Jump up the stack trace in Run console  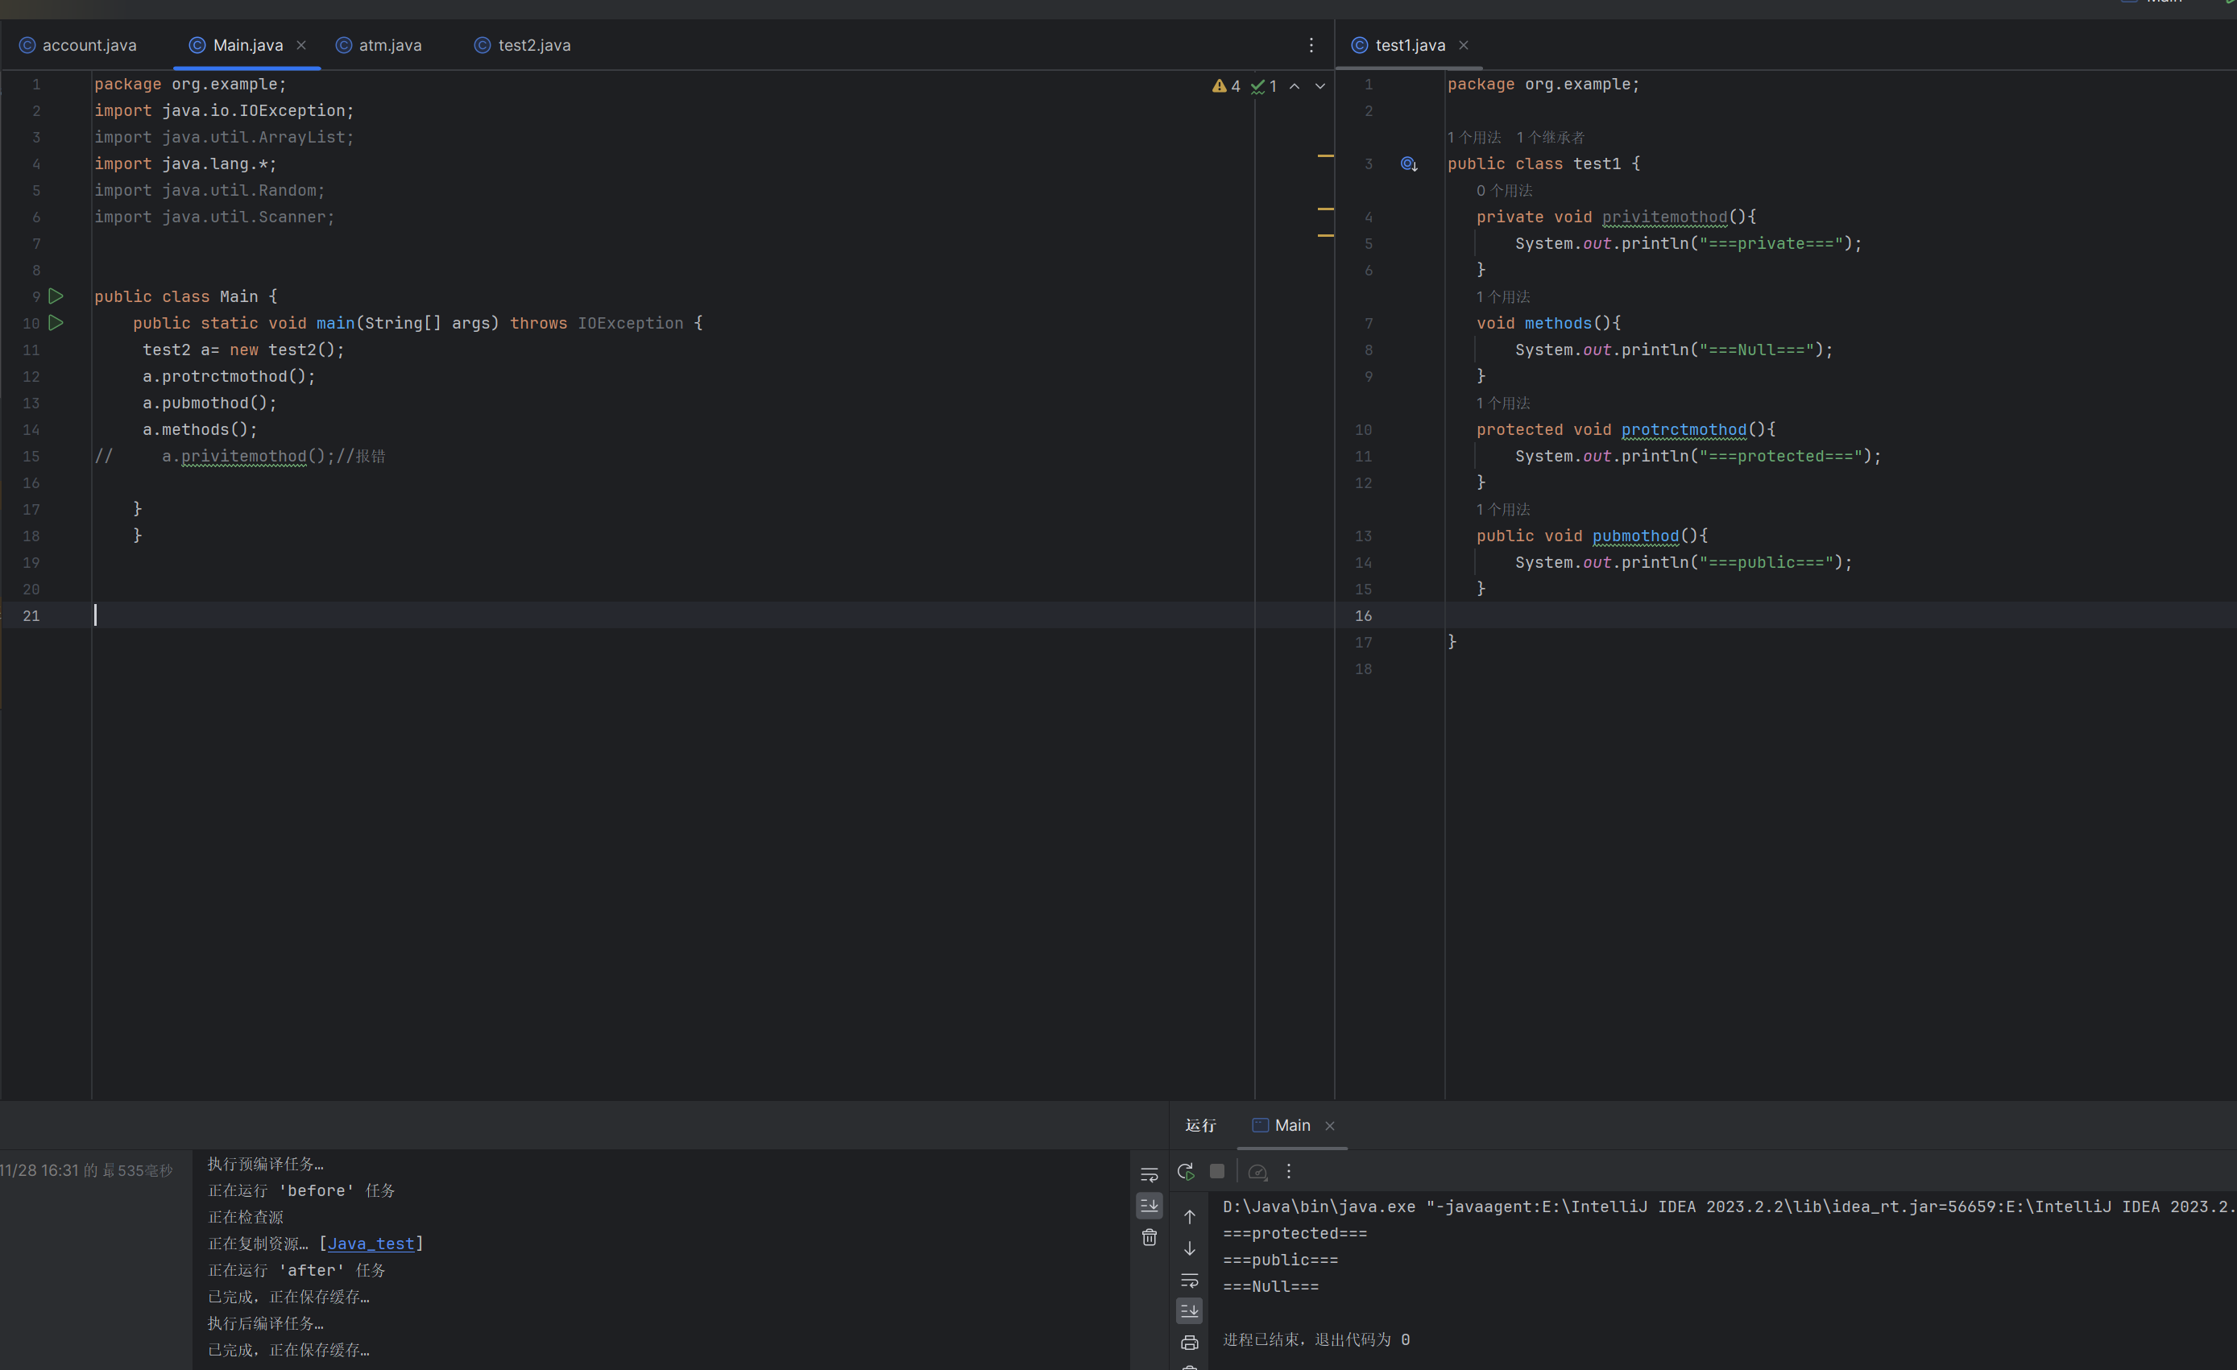click(1189, 1216)
